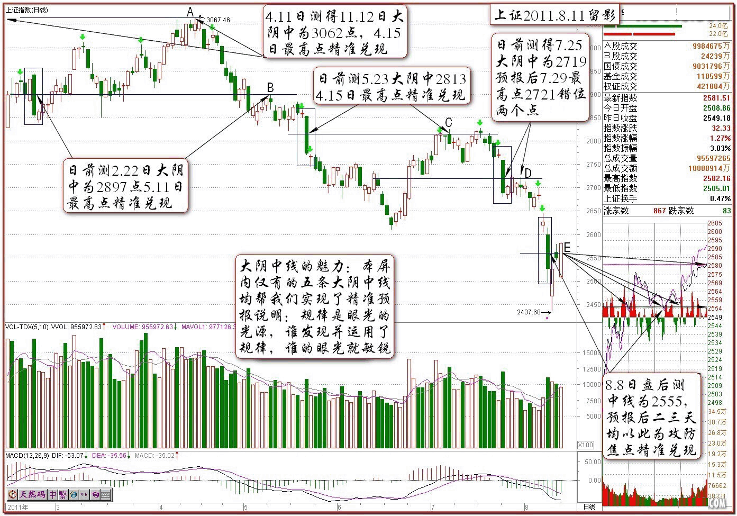
Task: Click the 国债成交 row label
Action: (x=620, y=67)
